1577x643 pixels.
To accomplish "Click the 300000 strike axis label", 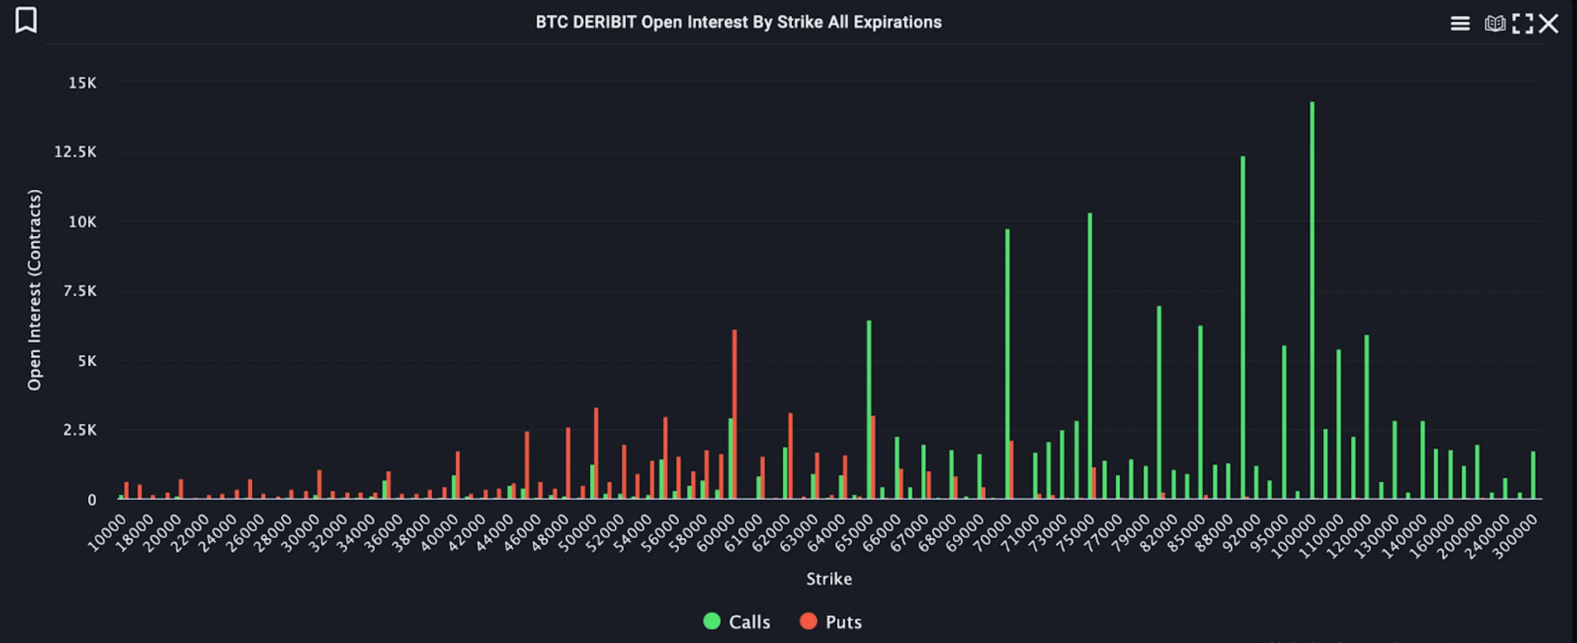I will pyautogui.click(x=1516, y=537).
